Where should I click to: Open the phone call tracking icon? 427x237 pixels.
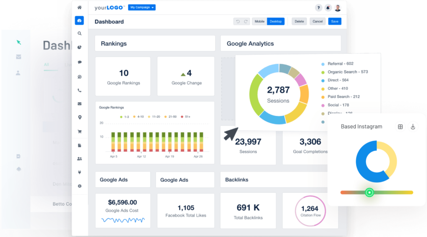coord(80,90)
